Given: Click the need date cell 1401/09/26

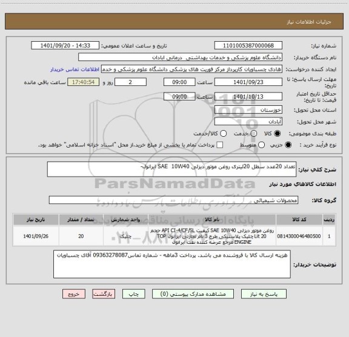Looking at the screenshot, I should coord(36,236).
